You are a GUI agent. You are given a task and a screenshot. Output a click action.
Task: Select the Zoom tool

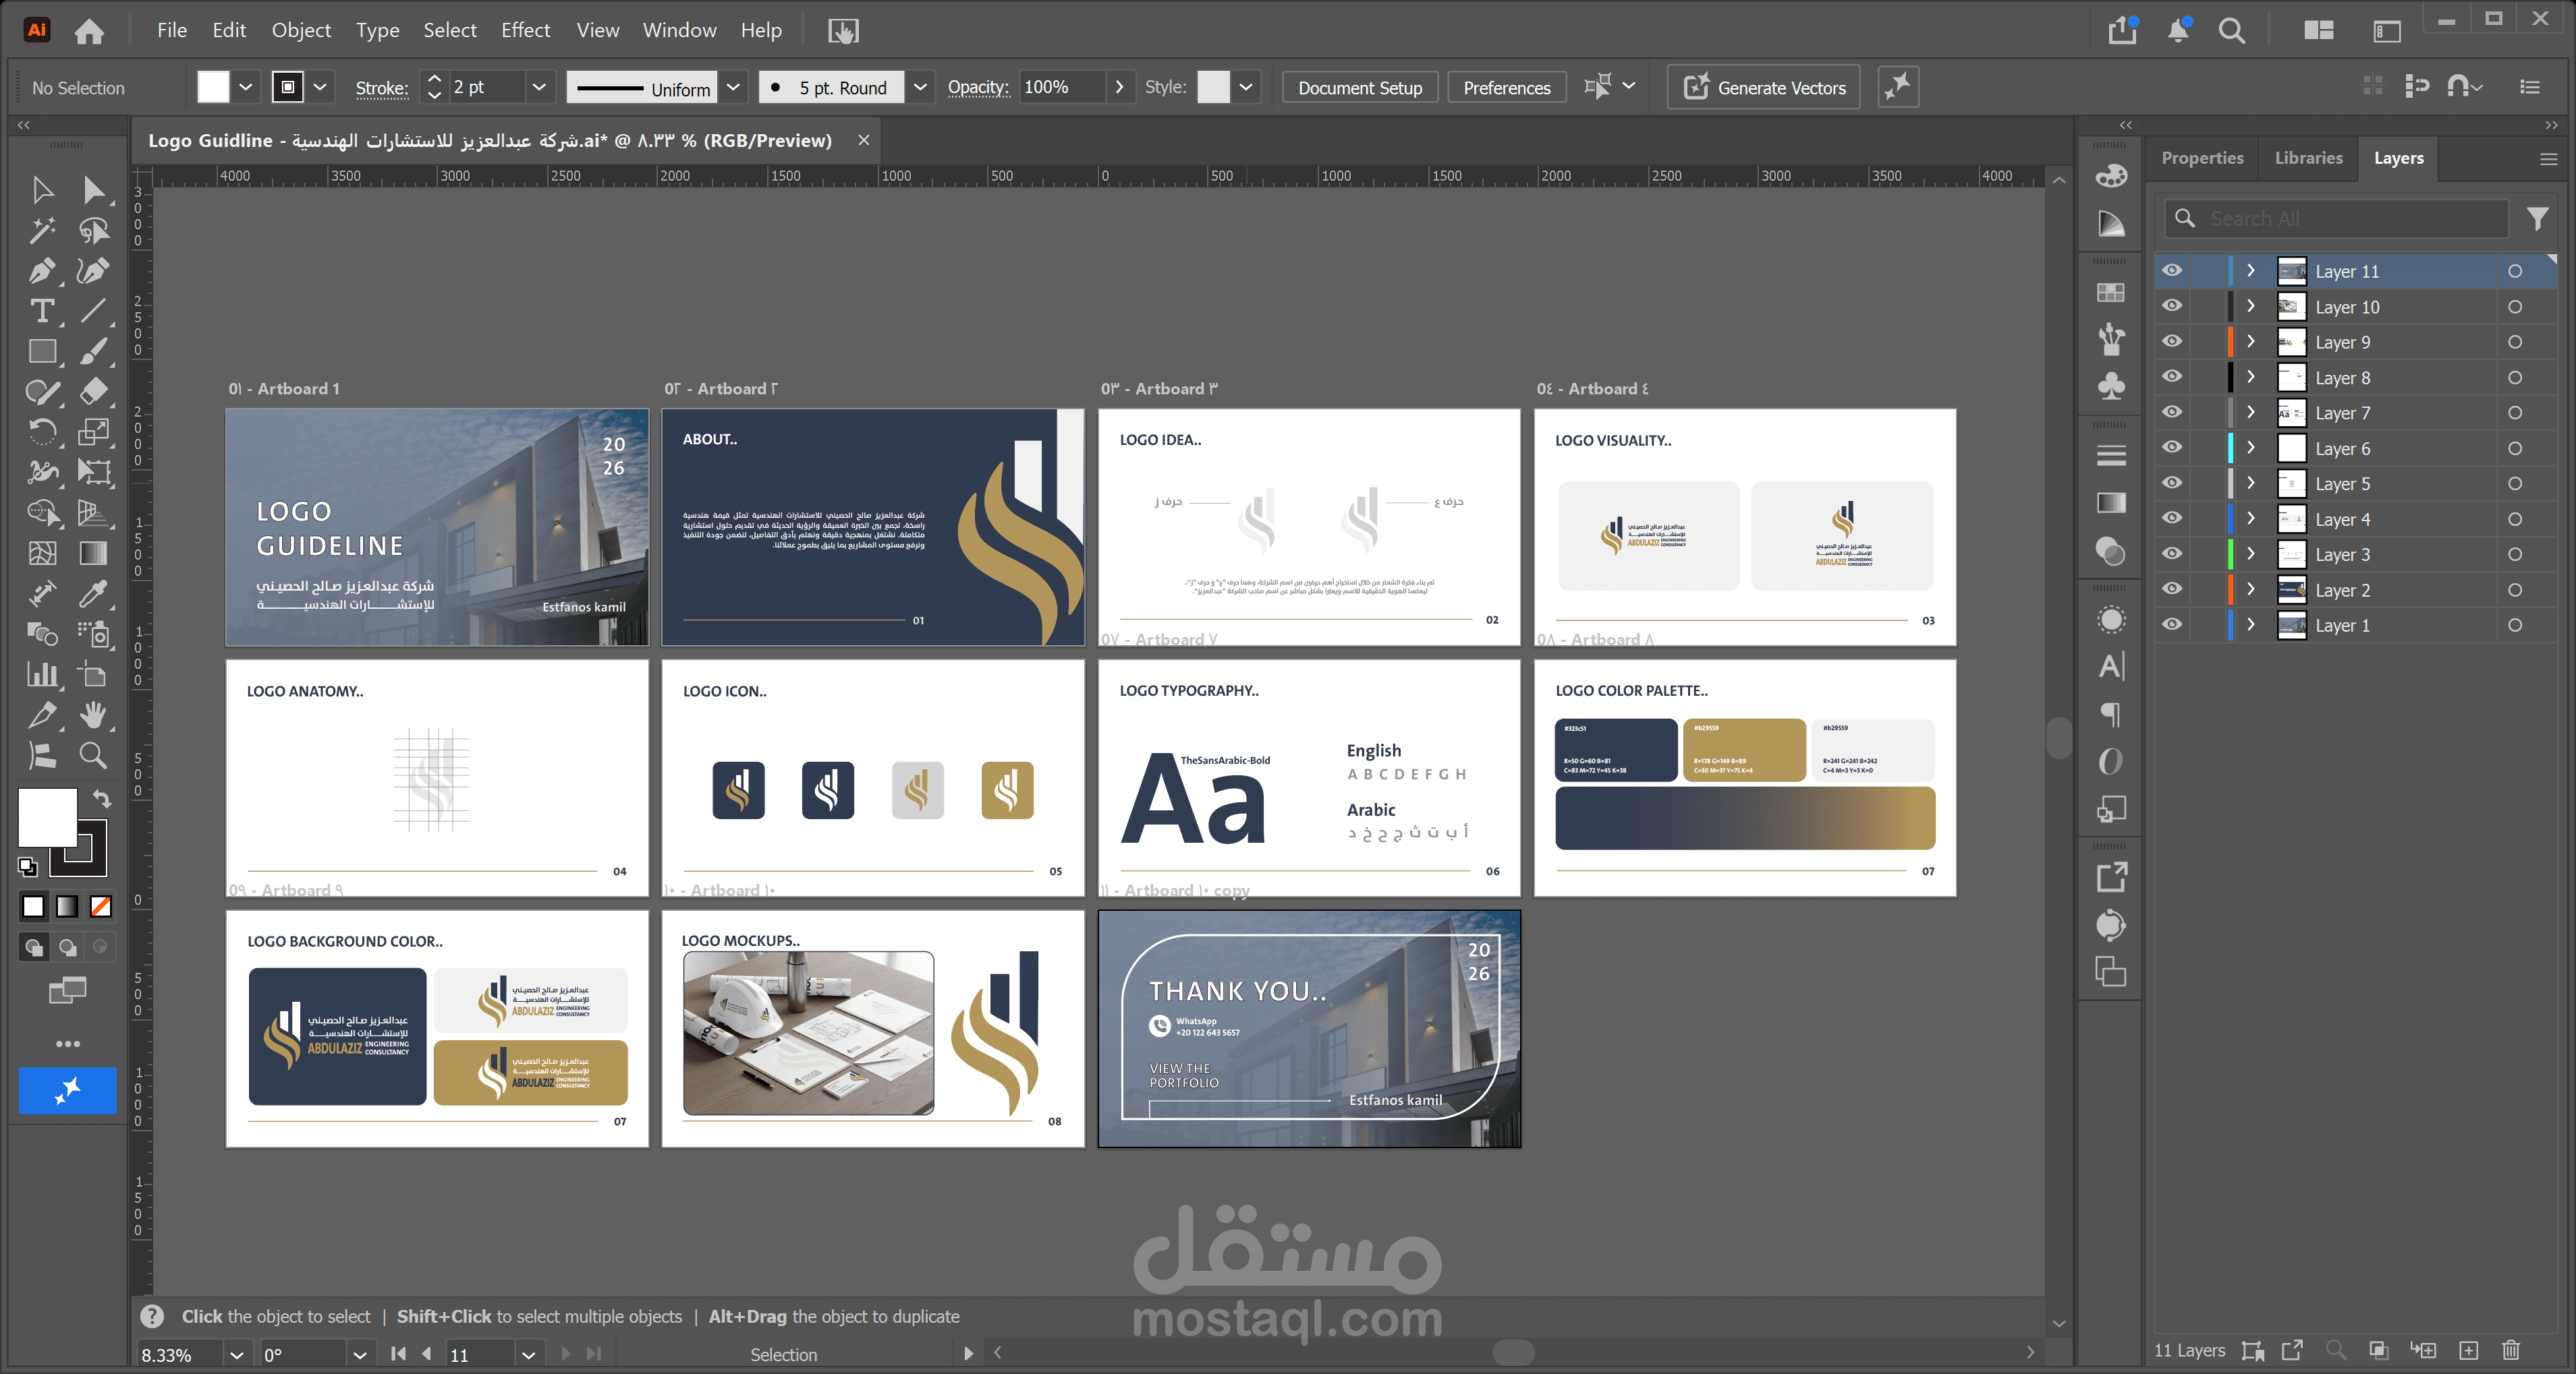pos(93,756)
